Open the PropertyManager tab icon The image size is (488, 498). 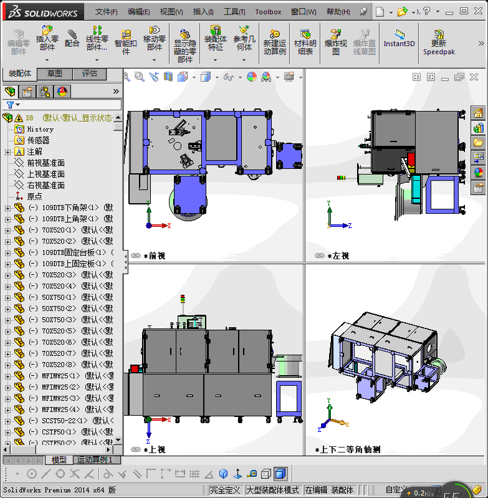coord(27,92)
